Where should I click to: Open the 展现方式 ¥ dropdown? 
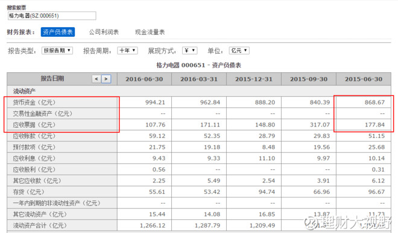coord(189,51)
